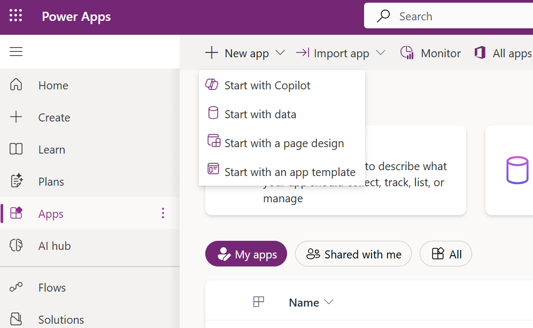Open the Solutions label in sidebar
The height and width of the screenshot is (328, 533).
[x=61, y=320]
